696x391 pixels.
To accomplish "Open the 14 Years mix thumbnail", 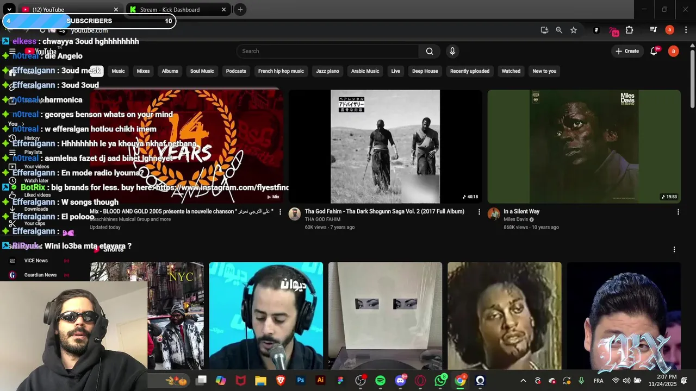I will coord(187,147).
